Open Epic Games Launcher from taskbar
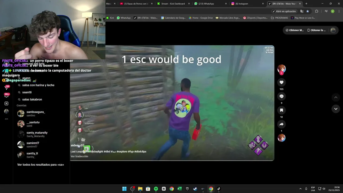The height and width of the screenshot is (193, 343). pyautogui.click(x=187, y=189)
